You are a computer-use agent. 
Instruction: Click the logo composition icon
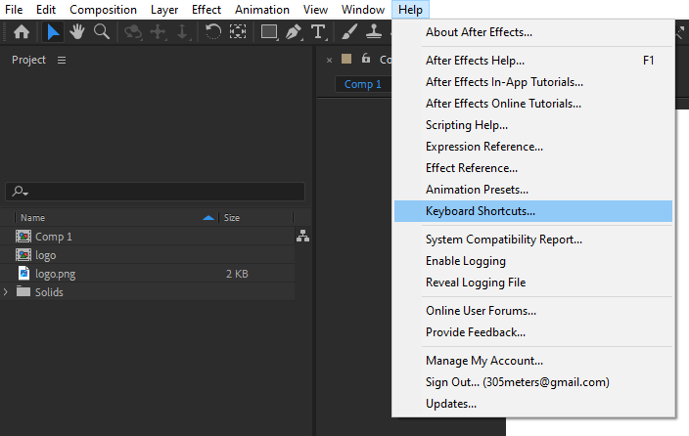coord(23,255)
